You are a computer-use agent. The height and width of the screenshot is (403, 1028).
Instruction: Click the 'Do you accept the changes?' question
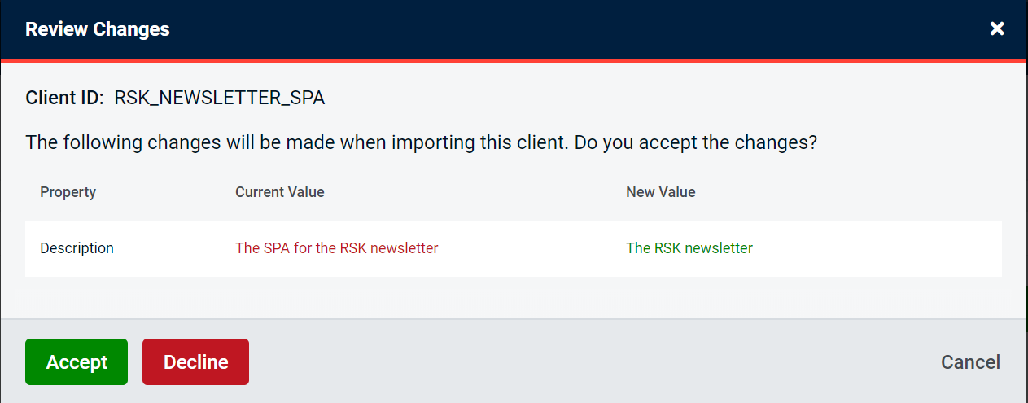coord(696,142)
